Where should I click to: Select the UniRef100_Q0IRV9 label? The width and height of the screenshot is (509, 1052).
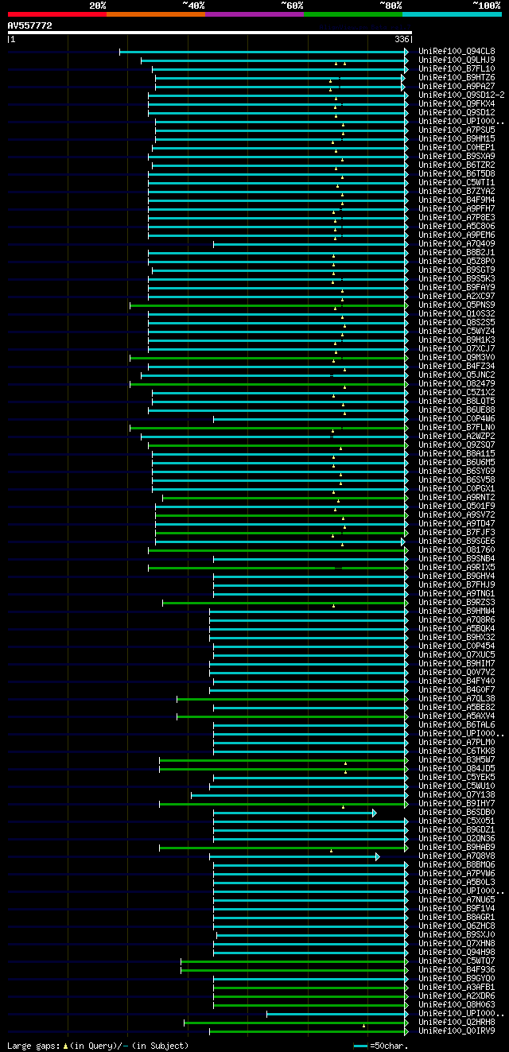click(x=457, y=1031)
